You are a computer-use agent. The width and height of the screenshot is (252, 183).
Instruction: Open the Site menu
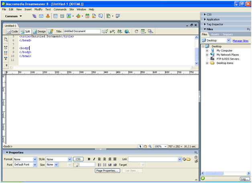click(71, 9)
